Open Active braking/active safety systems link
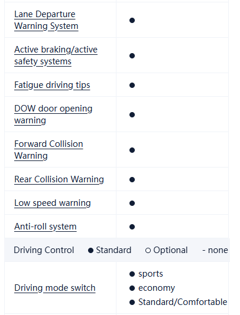Viewport: 240px width, 315px height. point(56,55)
